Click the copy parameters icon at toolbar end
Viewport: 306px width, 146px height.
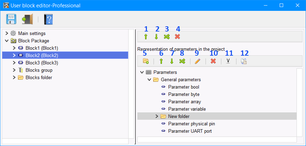244,61
